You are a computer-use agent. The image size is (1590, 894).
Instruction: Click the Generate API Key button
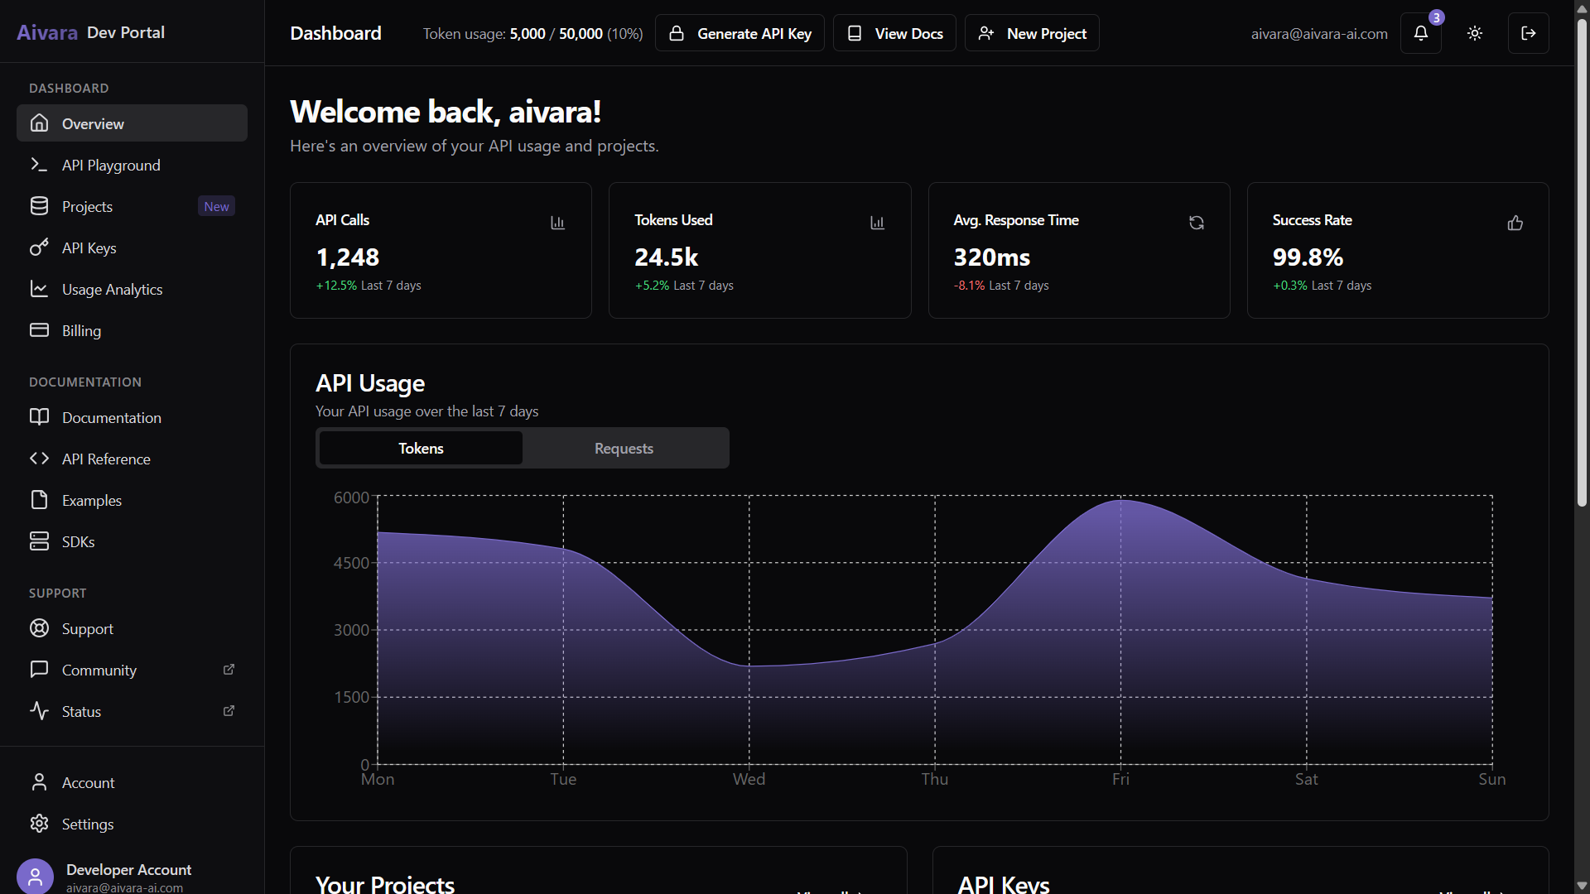(x=740, y=33)
